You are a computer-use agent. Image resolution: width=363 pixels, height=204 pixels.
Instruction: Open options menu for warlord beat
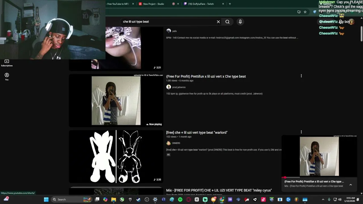301,132
